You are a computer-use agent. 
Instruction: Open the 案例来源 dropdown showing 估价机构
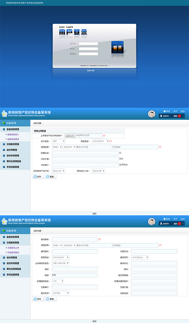[x=60, y=293]
